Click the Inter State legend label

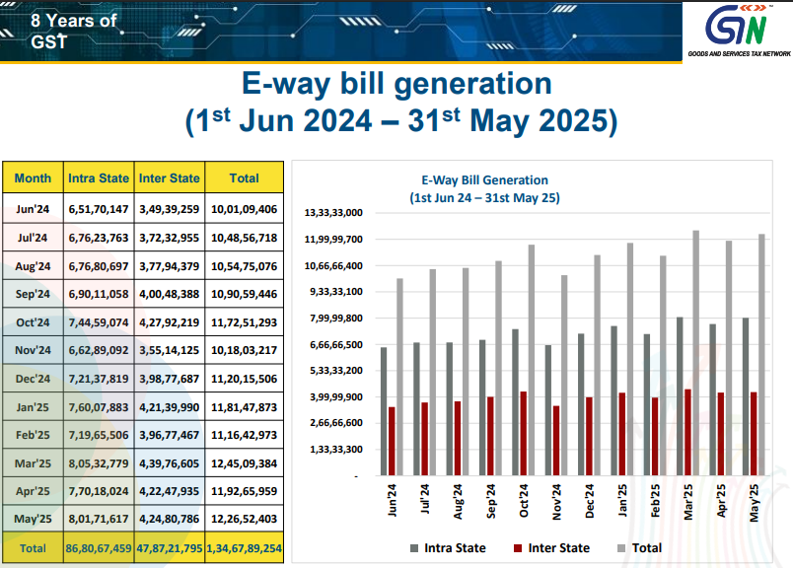559,548
